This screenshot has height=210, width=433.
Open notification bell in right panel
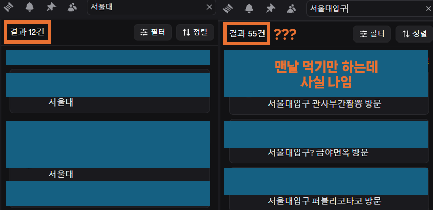[x=249, y=9]
